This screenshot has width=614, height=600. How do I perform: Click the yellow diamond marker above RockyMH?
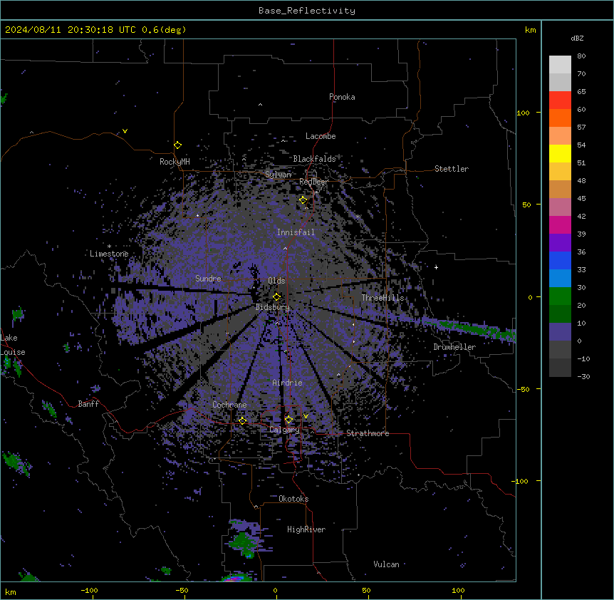[x=178, y=145]
